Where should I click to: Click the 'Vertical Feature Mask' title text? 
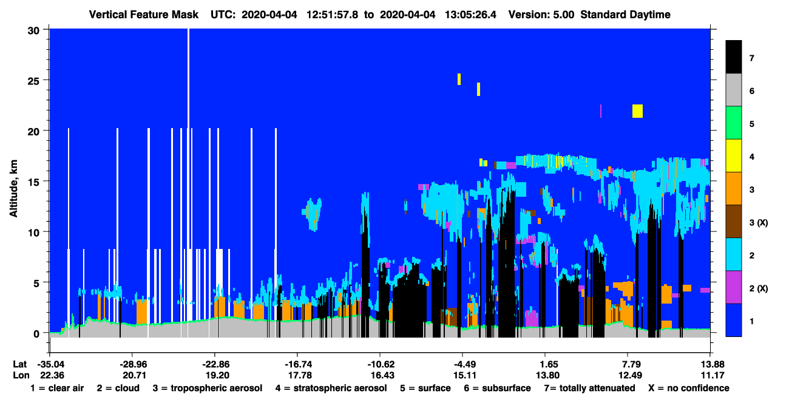(x=143, y=15)
